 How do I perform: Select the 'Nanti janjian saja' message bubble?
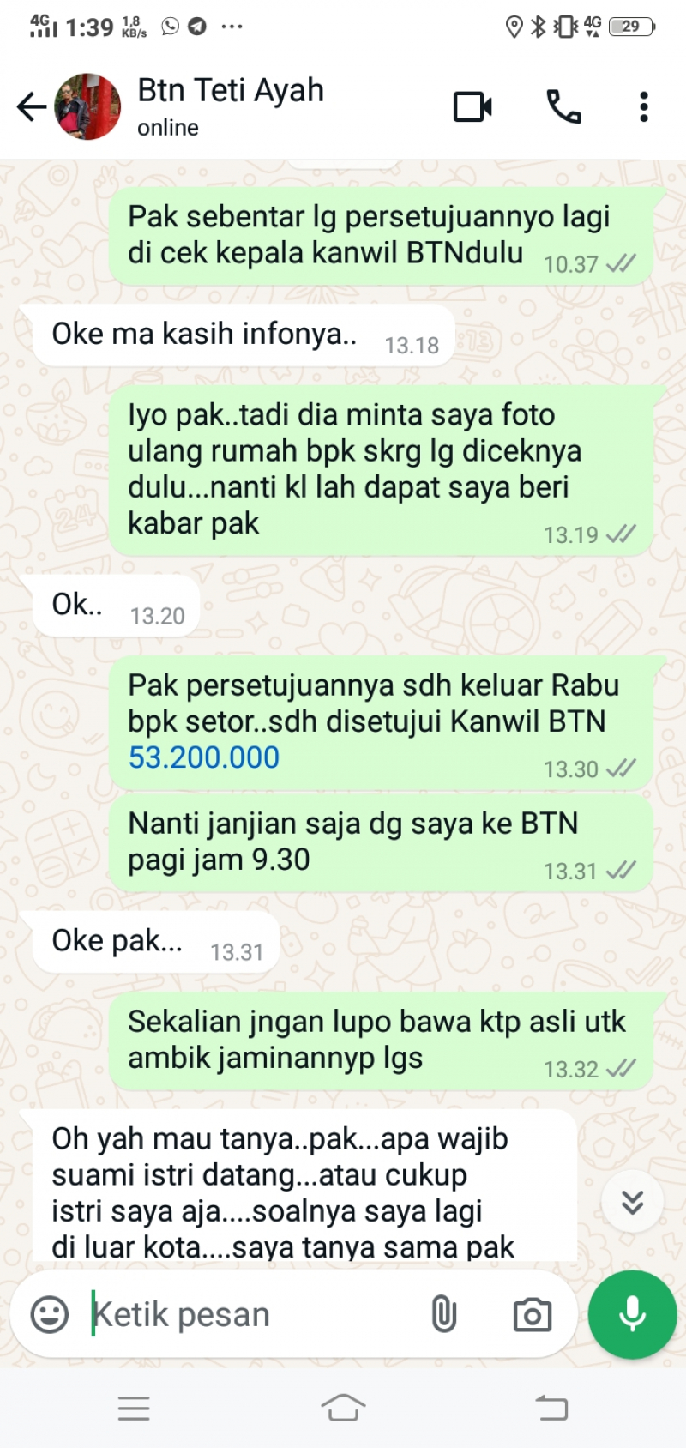(382, 842)
